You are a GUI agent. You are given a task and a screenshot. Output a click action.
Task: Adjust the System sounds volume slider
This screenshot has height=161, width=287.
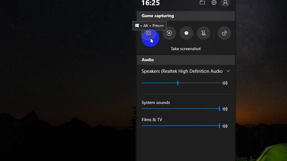point(181,109)
